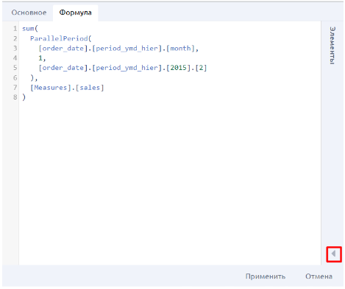Click the [month] token on line 3
This screenshot has width=345, height=289.
coord(180,48)
